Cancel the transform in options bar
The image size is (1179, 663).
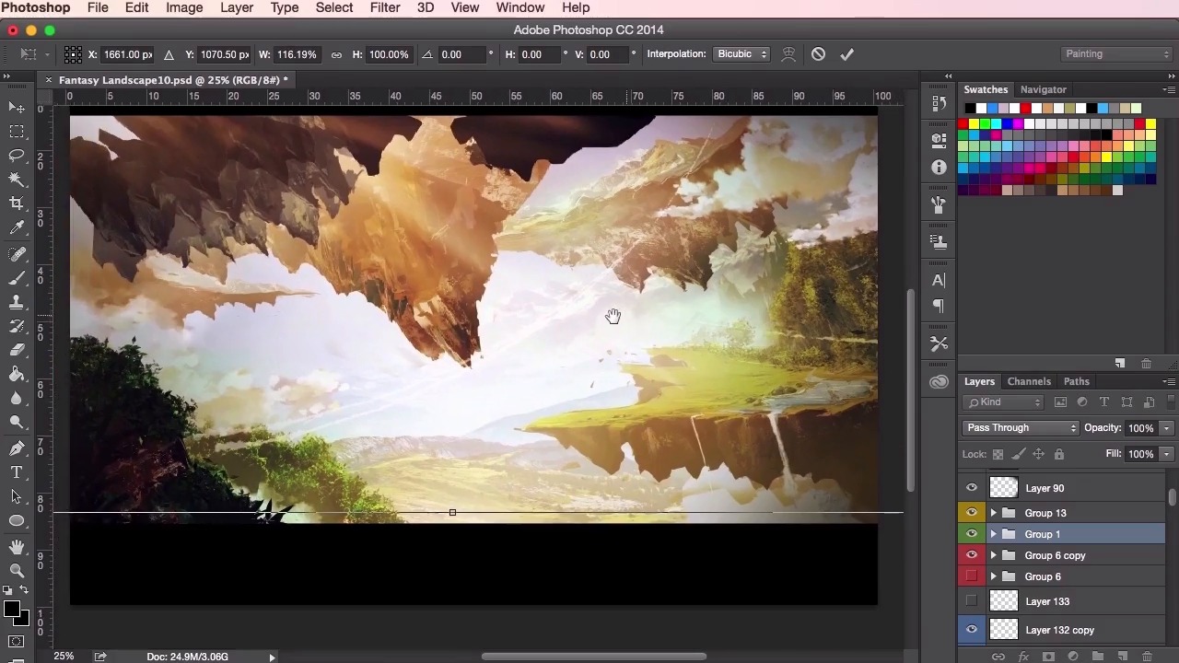[818, 54]
